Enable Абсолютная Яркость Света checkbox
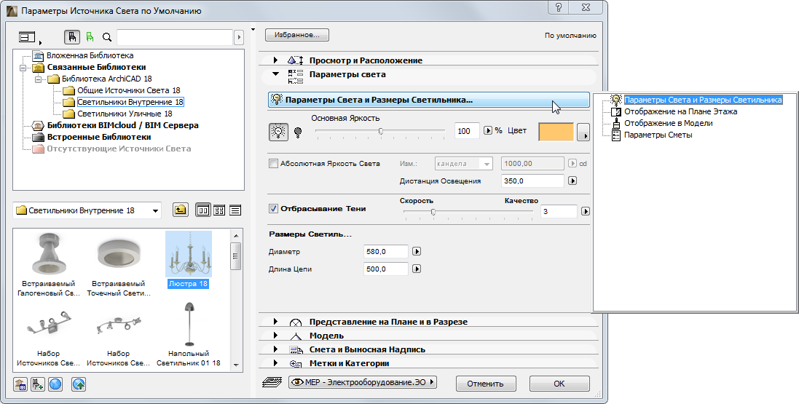The width and height of the screenshot is (799, 404). click(273, 164)
